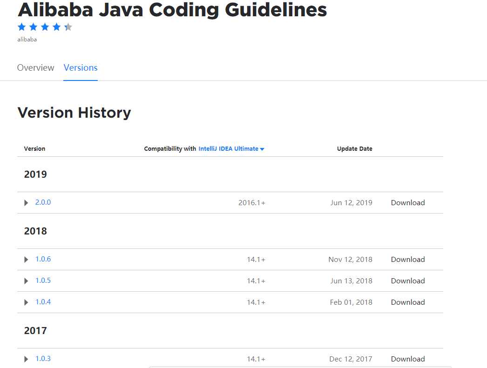Click 14.1+ compatibility in the 1.0.3 row
487x368 pixels.
coord(256,359)
